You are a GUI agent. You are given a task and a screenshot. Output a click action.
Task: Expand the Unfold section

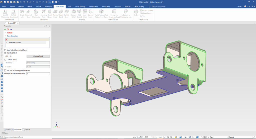(x=6, y=33)
